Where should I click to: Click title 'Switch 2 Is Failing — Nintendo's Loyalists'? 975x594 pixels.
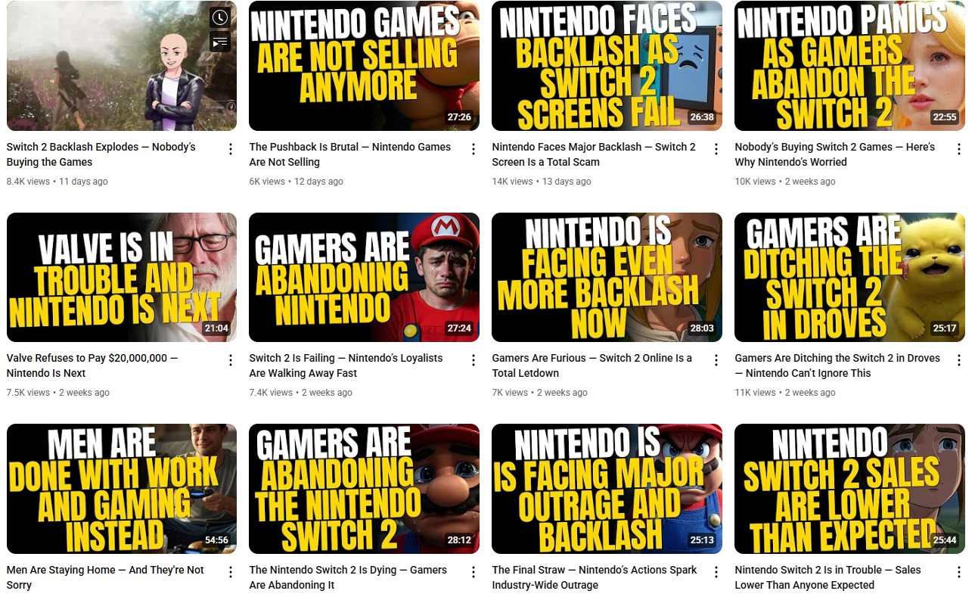[346, 365]
